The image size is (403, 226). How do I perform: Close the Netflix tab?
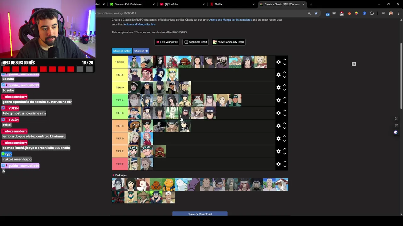tap(253, 4)
